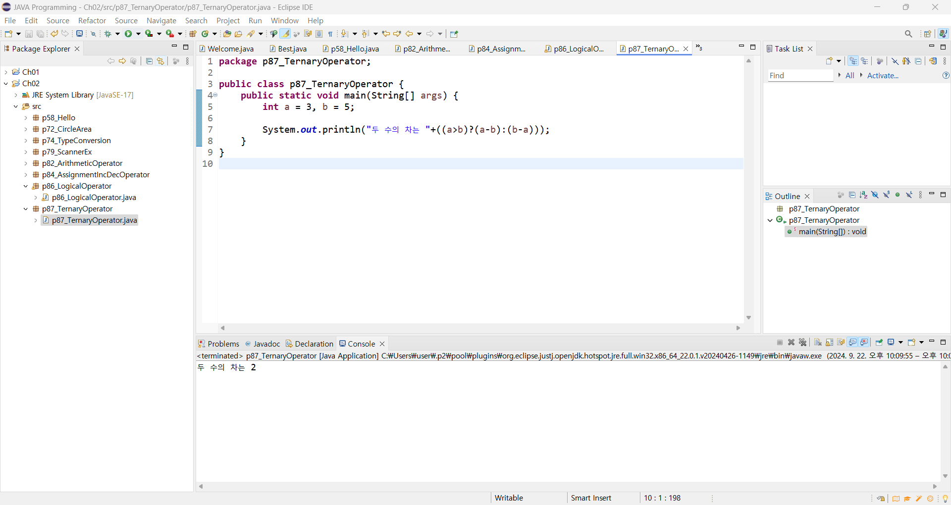This screenshot has height=505, width=951.
Task: Switch to the p58_Hello.java editor tab
Action: pyautogui.click(x=351, y=49)
